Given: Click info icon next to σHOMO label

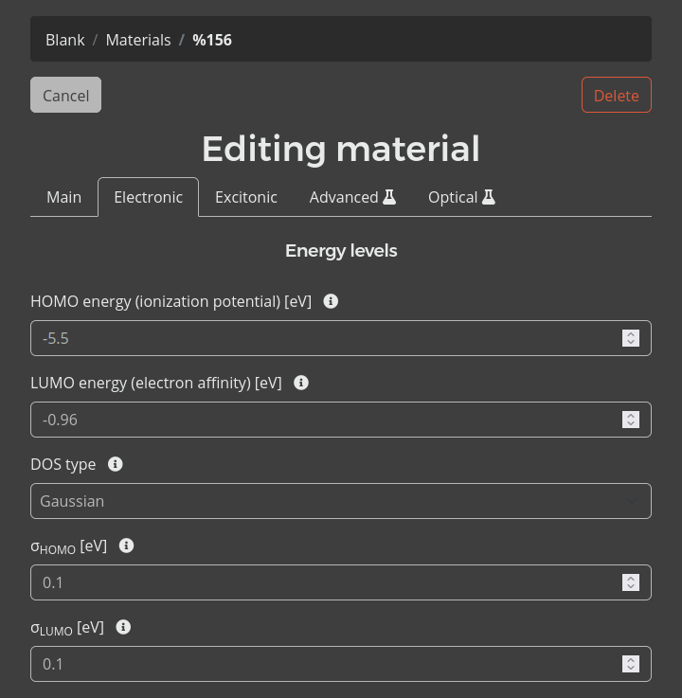Looking at the screenshot, I should coord(126,546).
